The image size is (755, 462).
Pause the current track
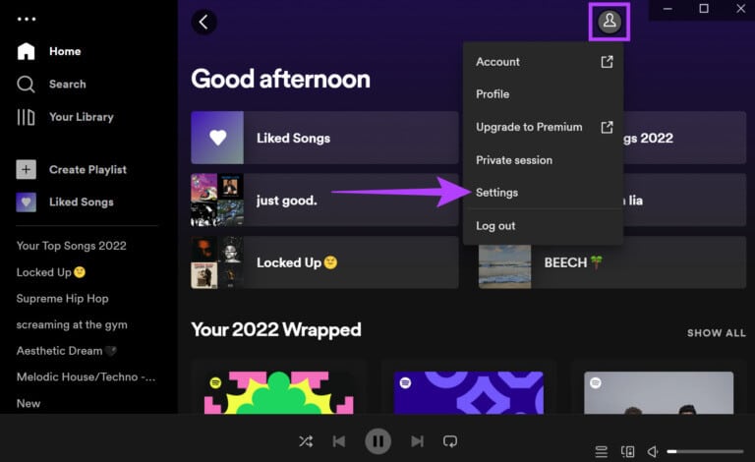pos(377,441)
